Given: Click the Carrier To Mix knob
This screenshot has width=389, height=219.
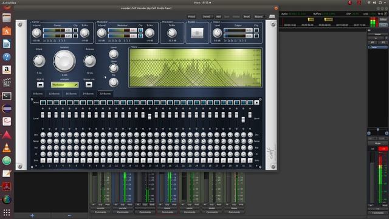Looking at the screenshot, I should 84,33.
